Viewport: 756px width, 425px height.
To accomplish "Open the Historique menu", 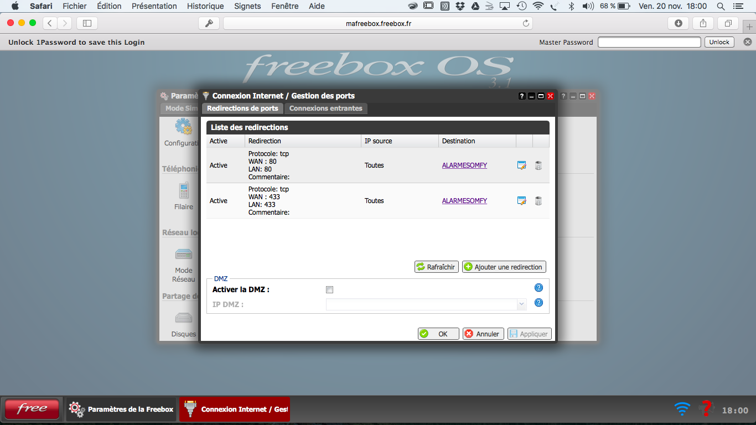I will pos(205,6).
